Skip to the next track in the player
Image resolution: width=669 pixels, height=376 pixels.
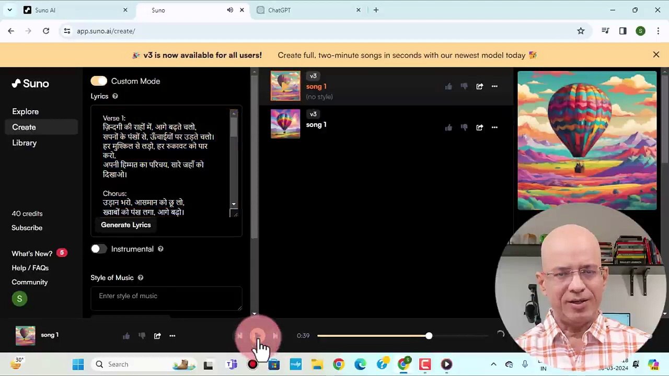(x=275, y=336)
